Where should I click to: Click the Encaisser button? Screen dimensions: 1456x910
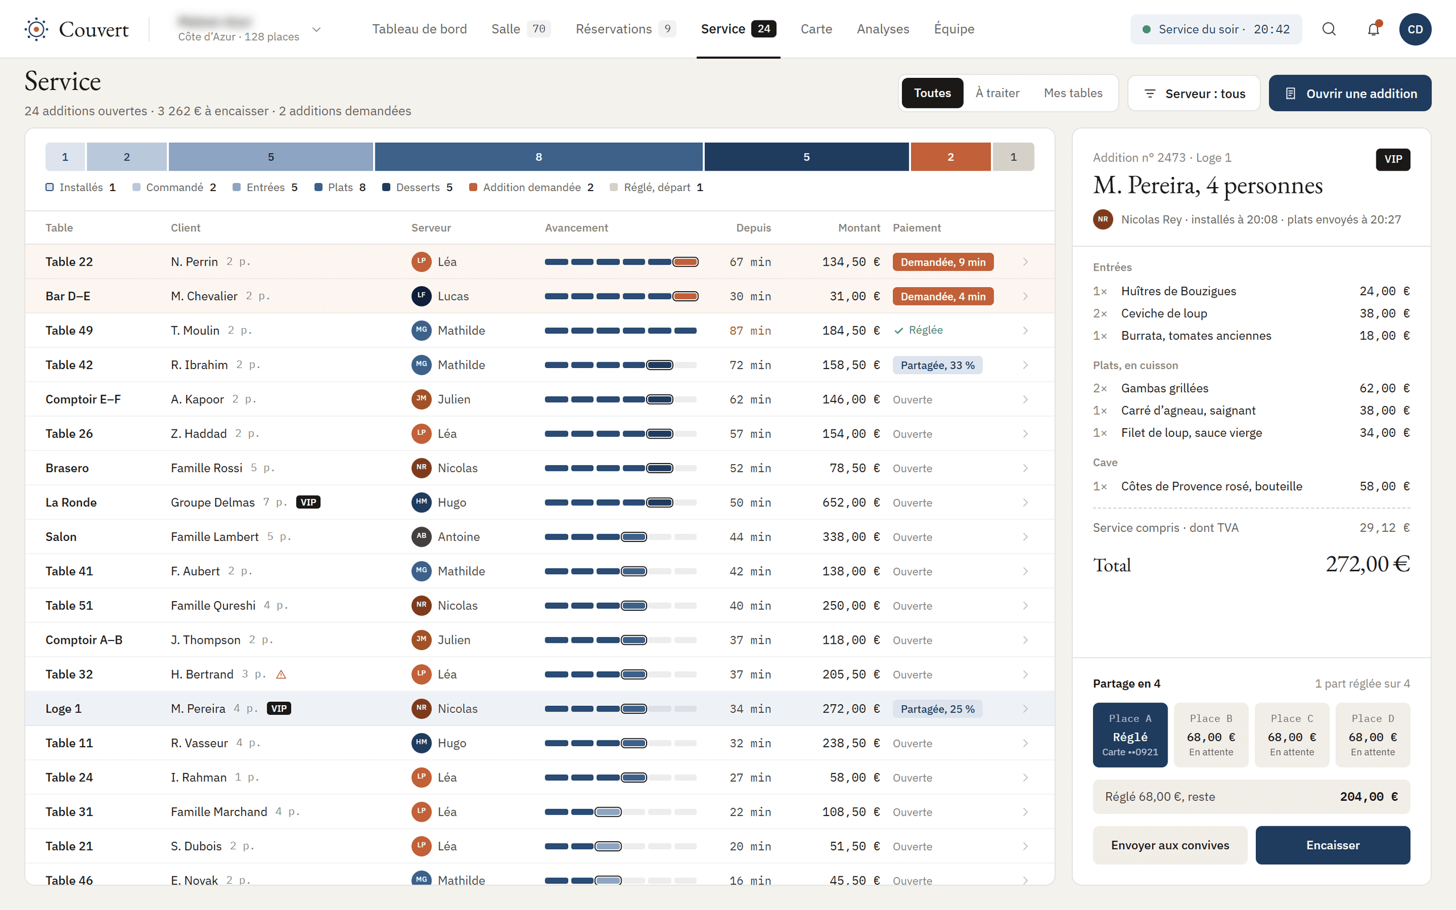[x=1333, y=845]
